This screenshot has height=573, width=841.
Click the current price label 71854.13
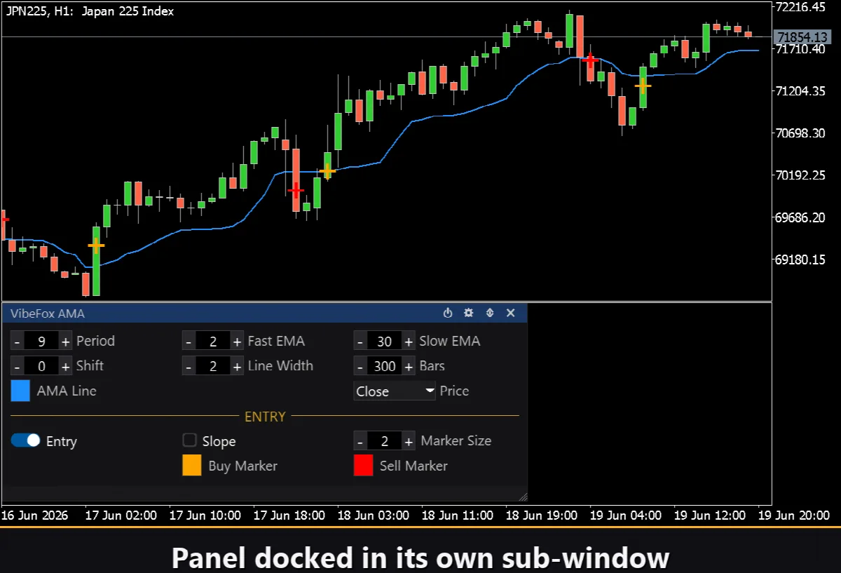click(802, 36)
